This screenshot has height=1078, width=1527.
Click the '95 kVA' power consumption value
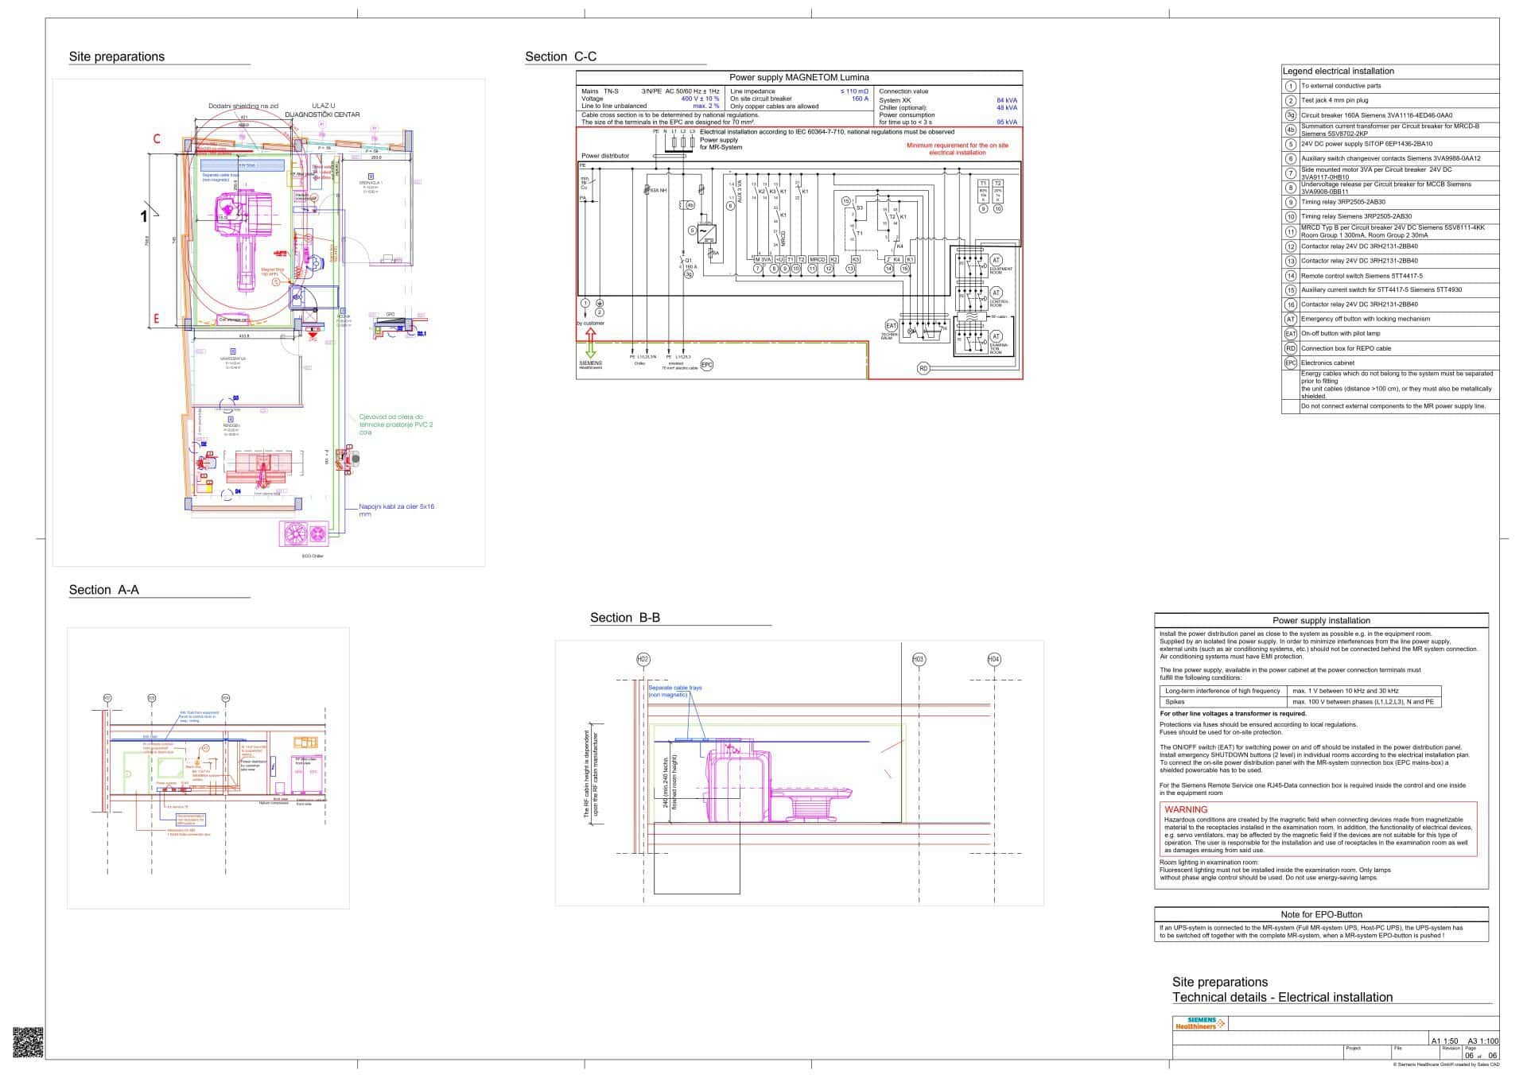click(x=1007, y=122)
